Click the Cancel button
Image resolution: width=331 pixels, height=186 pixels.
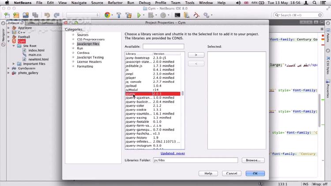[232, 173]
